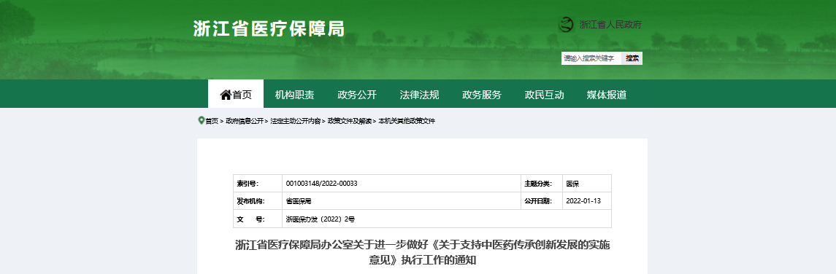
Task: Click the location pin breadcrumb icon
Action: pos(201,121)
